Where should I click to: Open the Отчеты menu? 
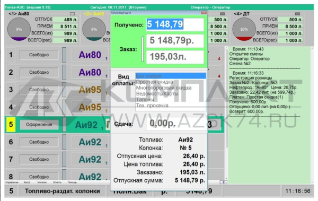coord(57,182)
